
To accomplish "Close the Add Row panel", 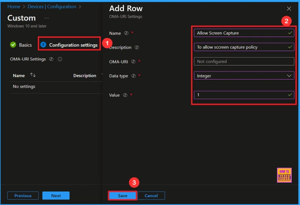I will [289, 9].
